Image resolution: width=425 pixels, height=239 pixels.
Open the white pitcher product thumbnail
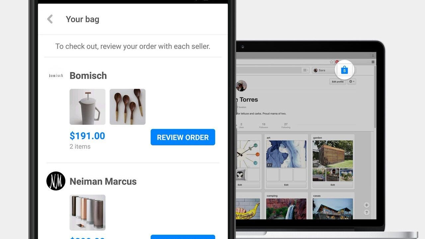click(x=87, y=107)
